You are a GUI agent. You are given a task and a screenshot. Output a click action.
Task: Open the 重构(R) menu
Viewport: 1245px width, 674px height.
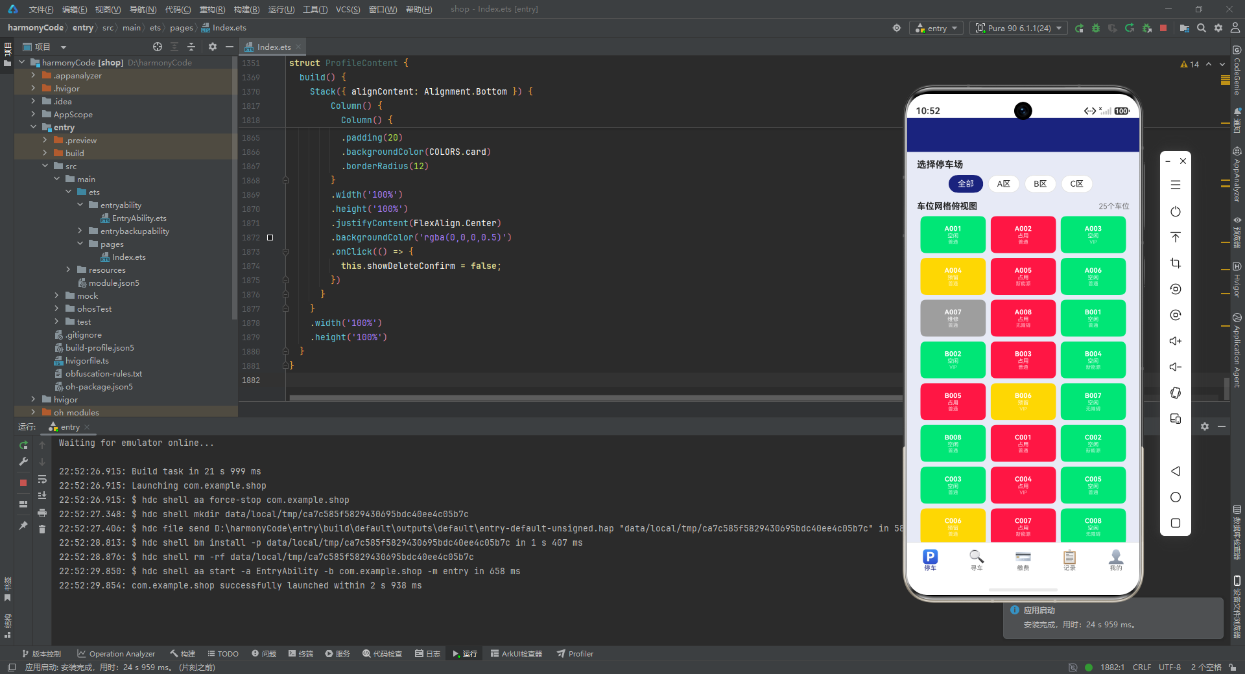[x=212, y=9]
